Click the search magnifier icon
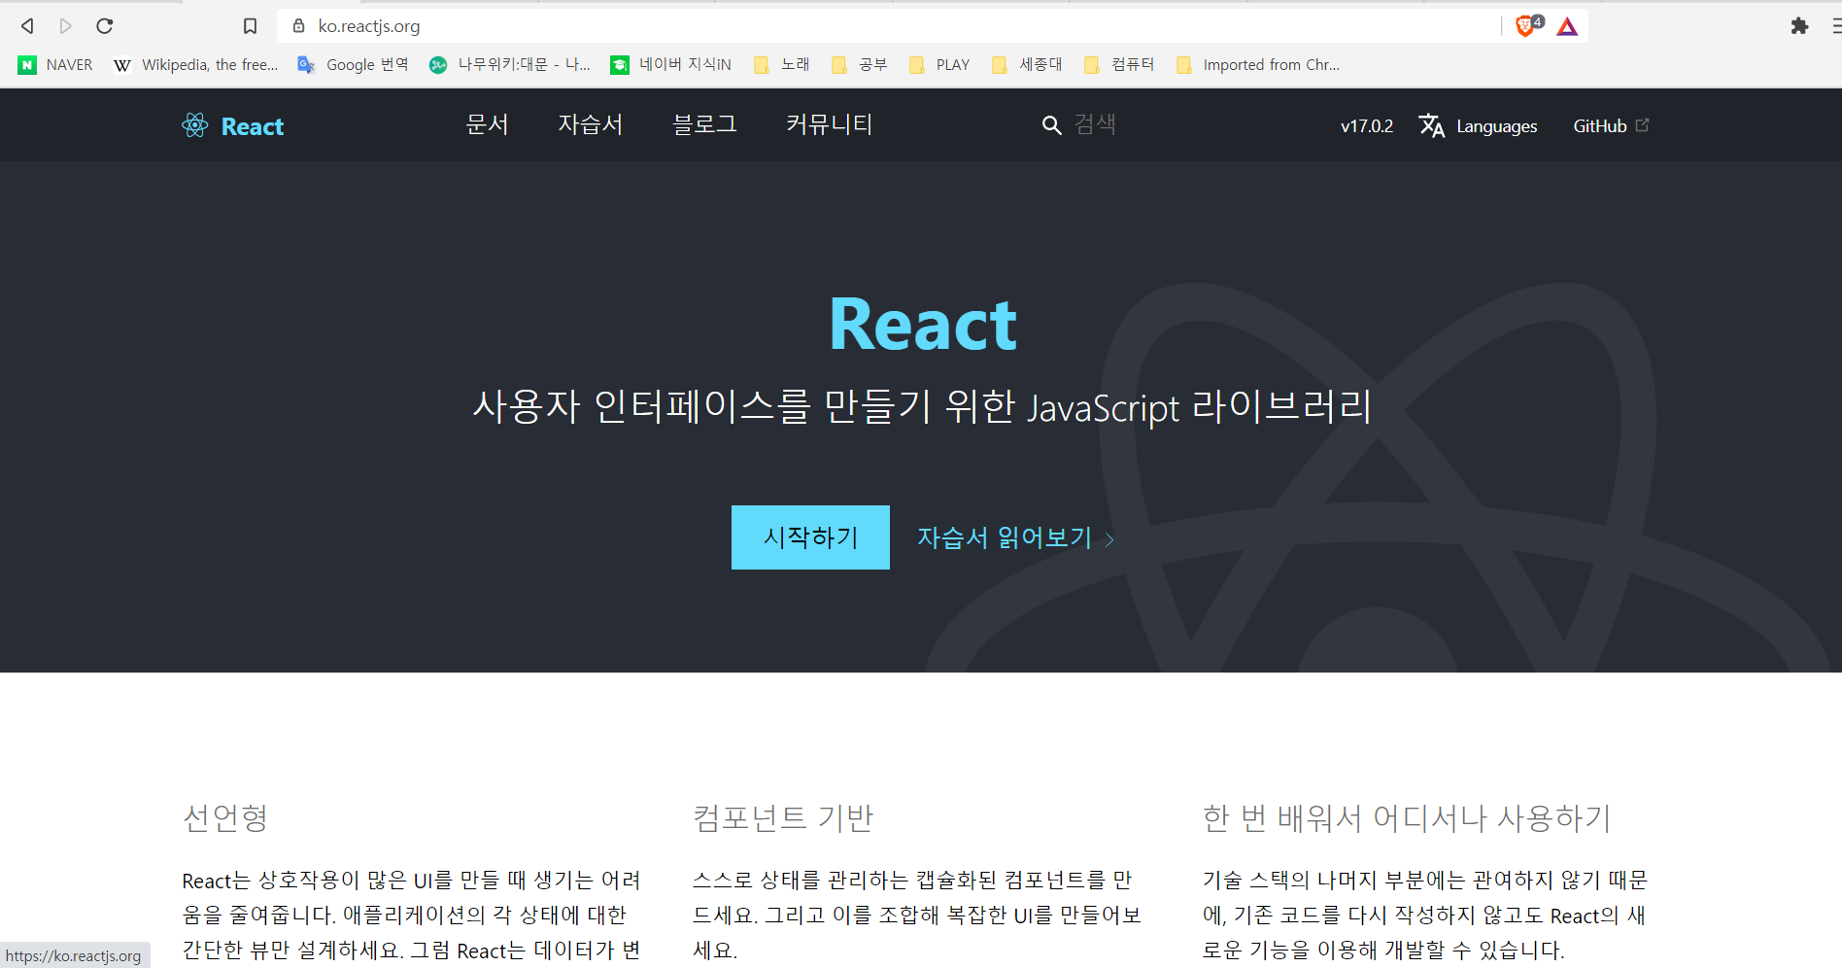This screenshot has width=1842, height=968. pyautogui.click(x=1051, y=125)
